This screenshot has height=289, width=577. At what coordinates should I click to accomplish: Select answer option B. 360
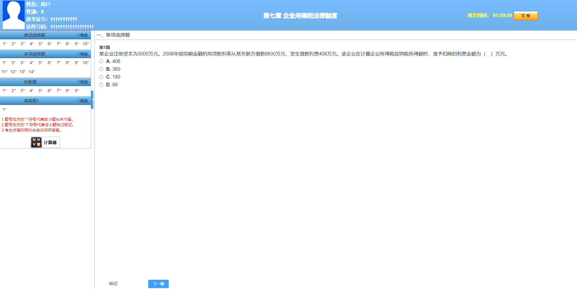coord(101,69)
